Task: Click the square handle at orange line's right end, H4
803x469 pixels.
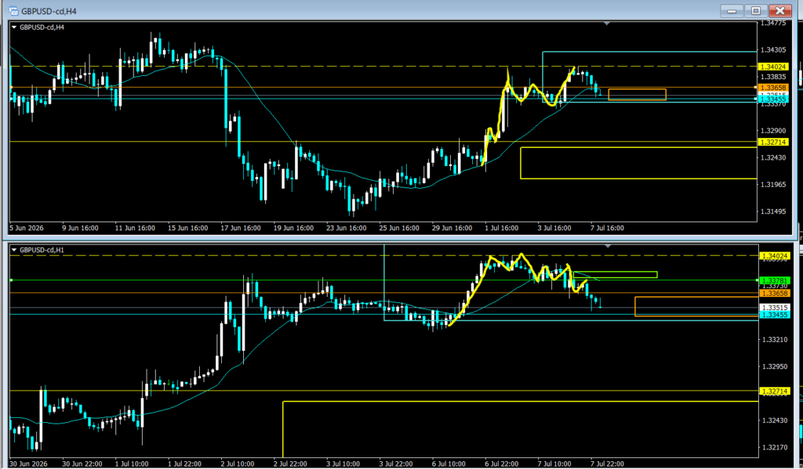Action: pos(755,88)
